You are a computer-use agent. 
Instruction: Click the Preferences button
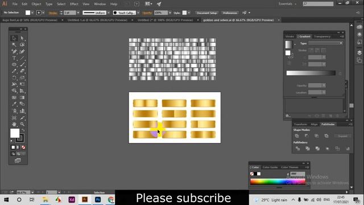tap(230, 13)
